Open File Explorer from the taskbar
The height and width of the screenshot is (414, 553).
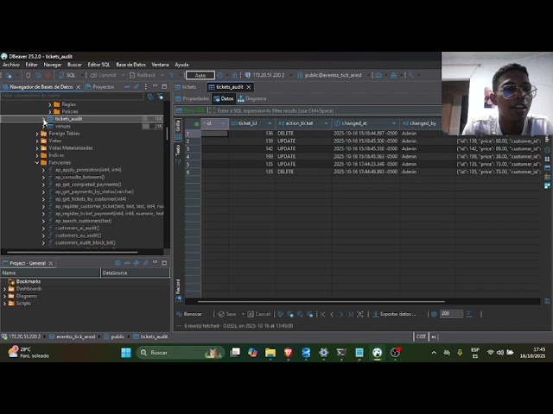click(270, 353)
